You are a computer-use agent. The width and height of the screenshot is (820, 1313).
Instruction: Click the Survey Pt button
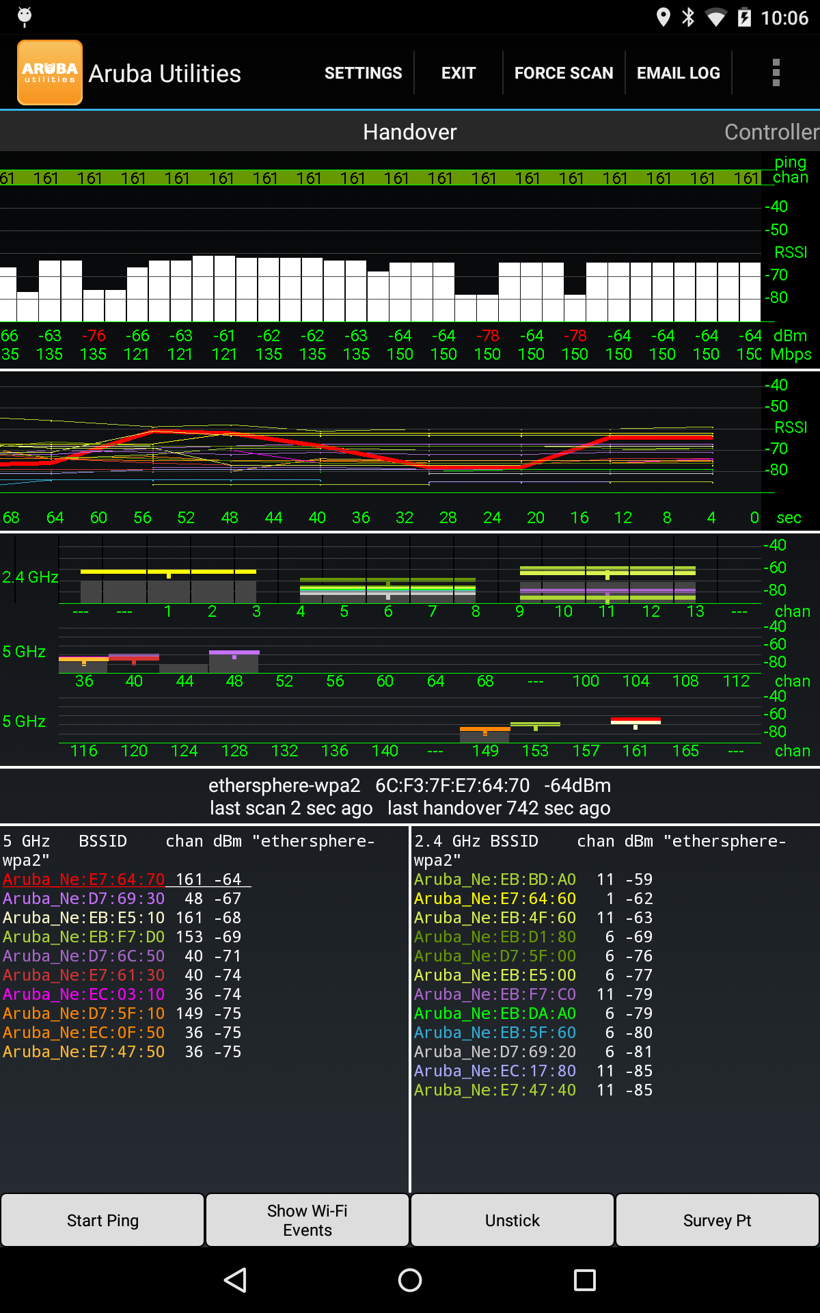[717, 1220]
